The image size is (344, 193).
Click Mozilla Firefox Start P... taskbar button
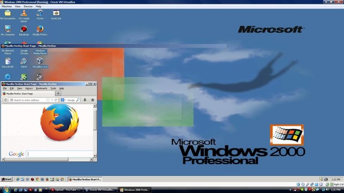tap(85, 180)
